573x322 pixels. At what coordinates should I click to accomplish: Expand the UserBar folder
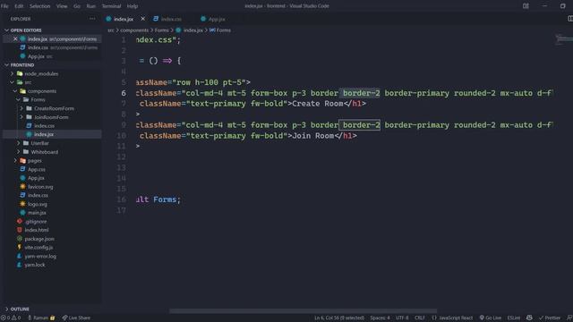(39, 143)
